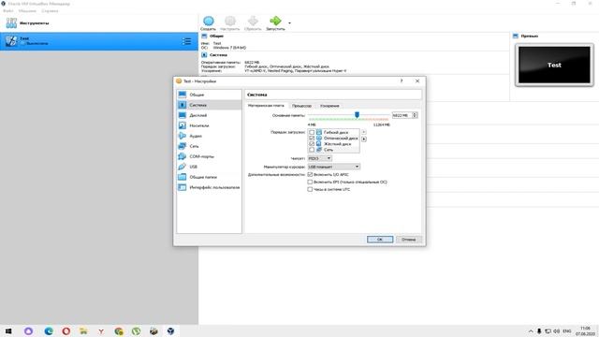Confirm settings with the OK button

(x=380, y=240)
